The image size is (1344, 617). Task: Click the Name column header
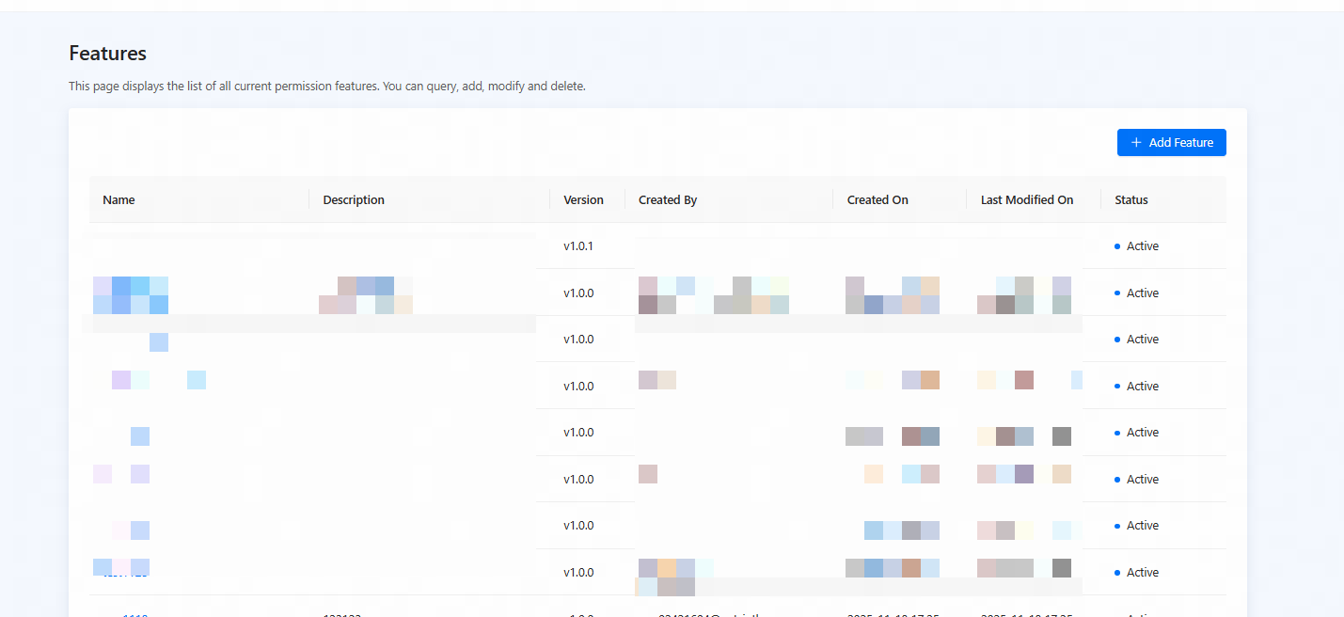pyautogui.click(x=119, y=199)
